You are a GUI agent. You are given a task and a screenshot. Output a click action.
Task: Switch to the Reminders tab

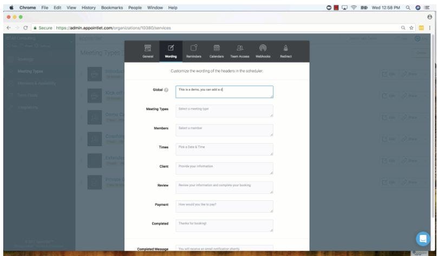[x=194, y=51]
